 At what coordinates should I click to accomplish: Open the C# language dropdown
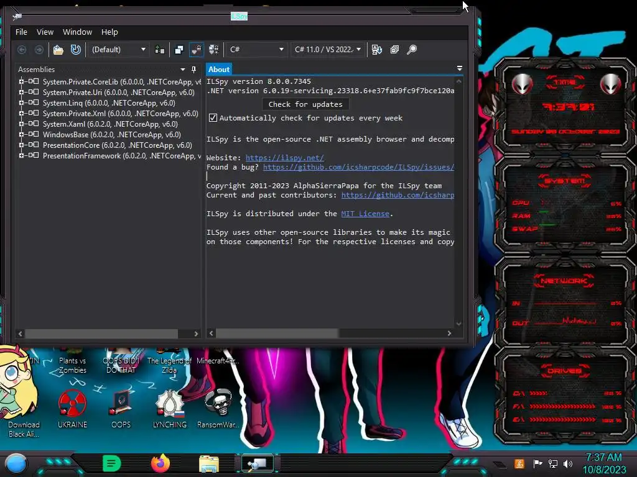256,50
